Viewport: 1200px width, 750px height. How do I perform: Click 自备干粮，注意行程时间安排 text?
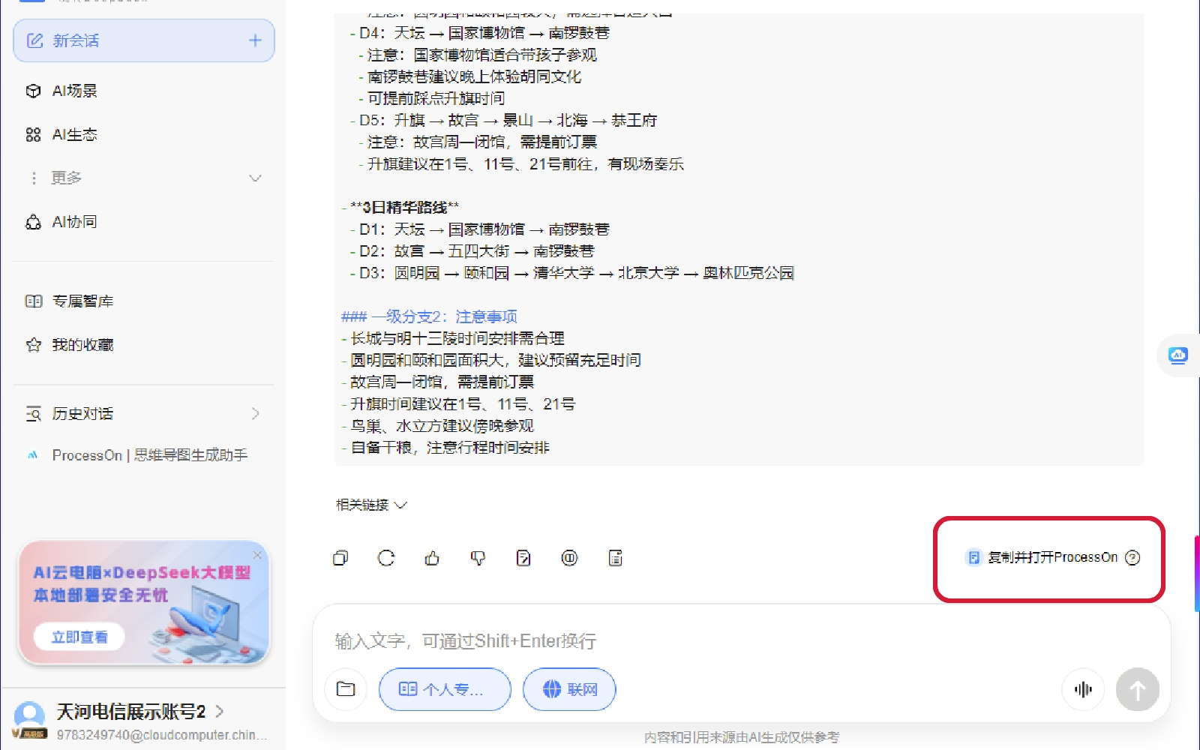(x=450, y=447)
